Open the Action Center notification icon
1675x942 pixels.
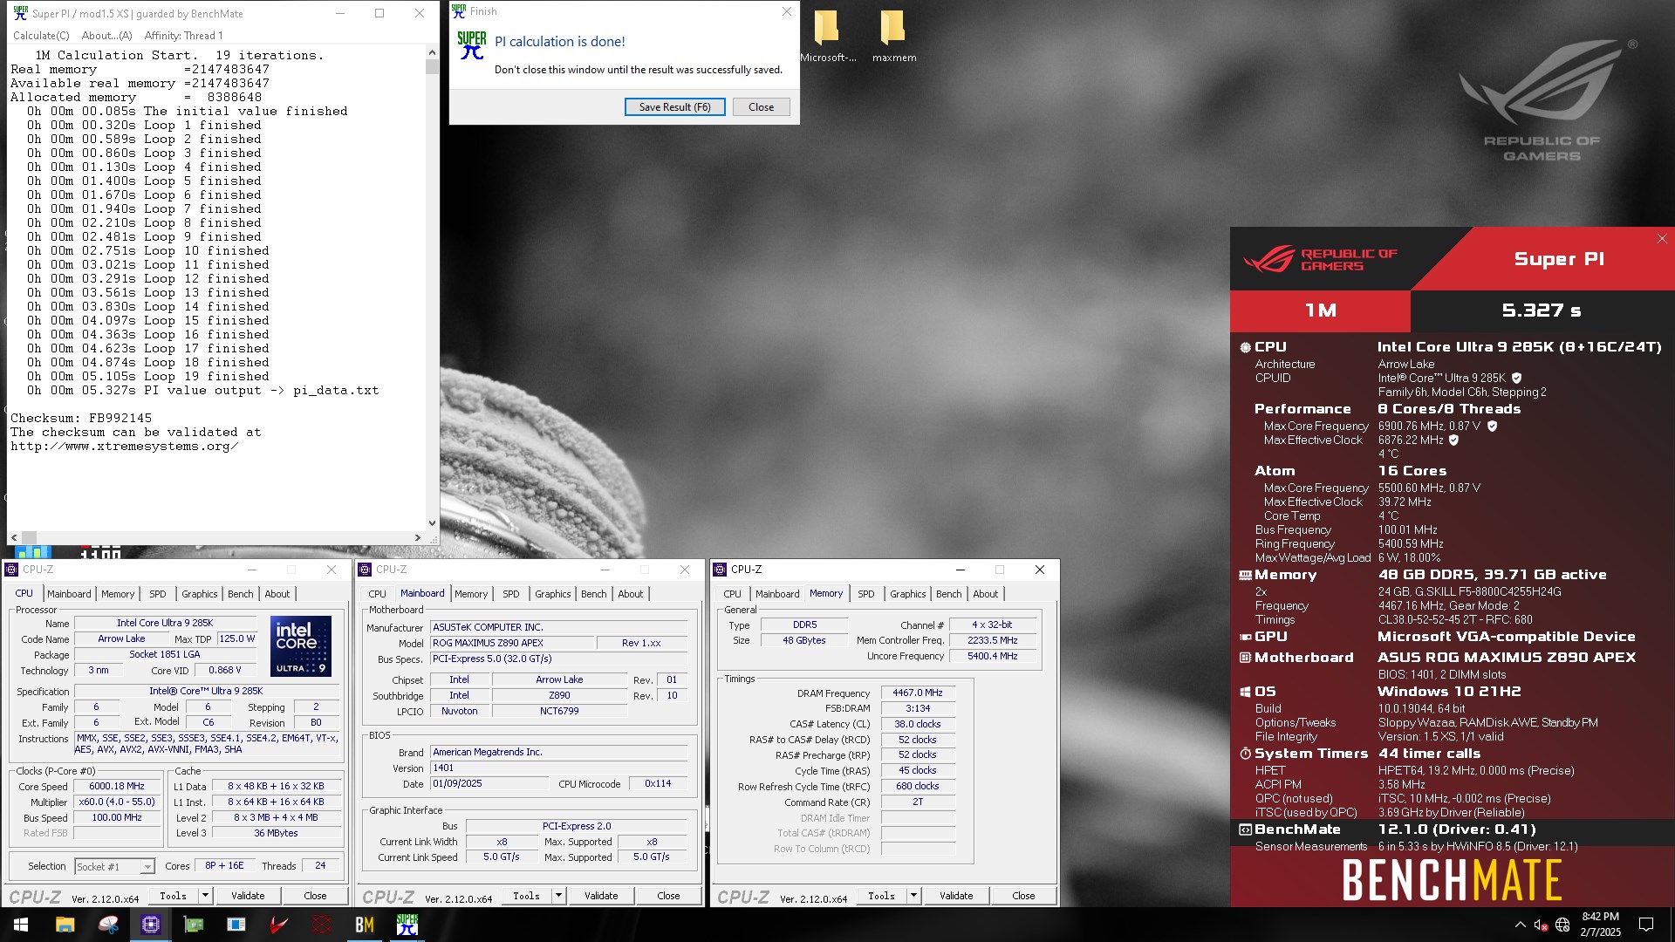[1646, 925]
